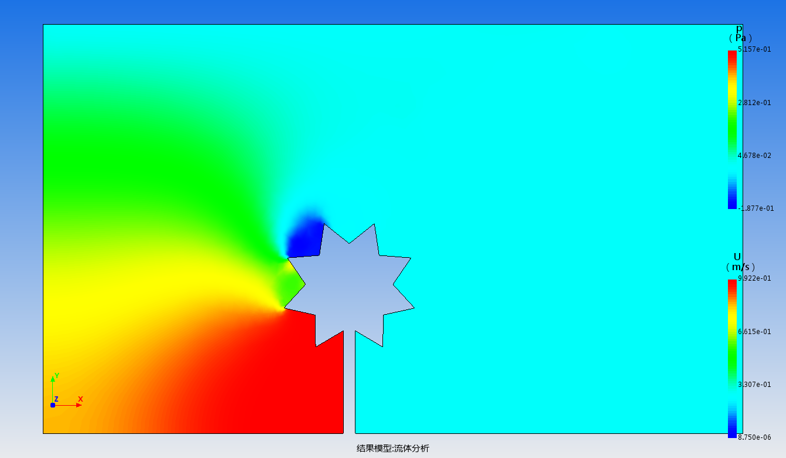
Task: Click the velocity minimum value 8.750e-06
Action: point(754,437)
